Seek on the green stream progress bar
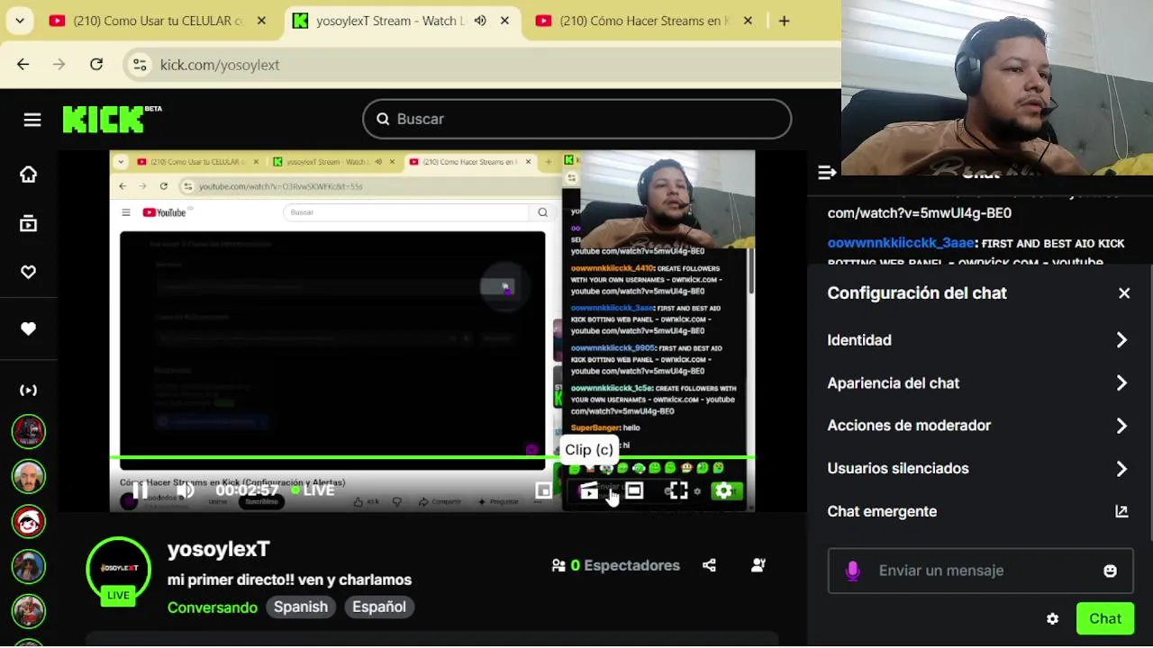 [432, 457]
